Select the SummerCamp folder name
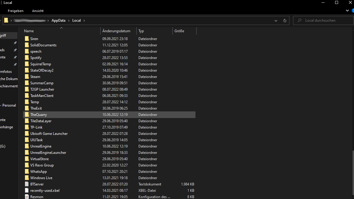 (x=42, y=83)
